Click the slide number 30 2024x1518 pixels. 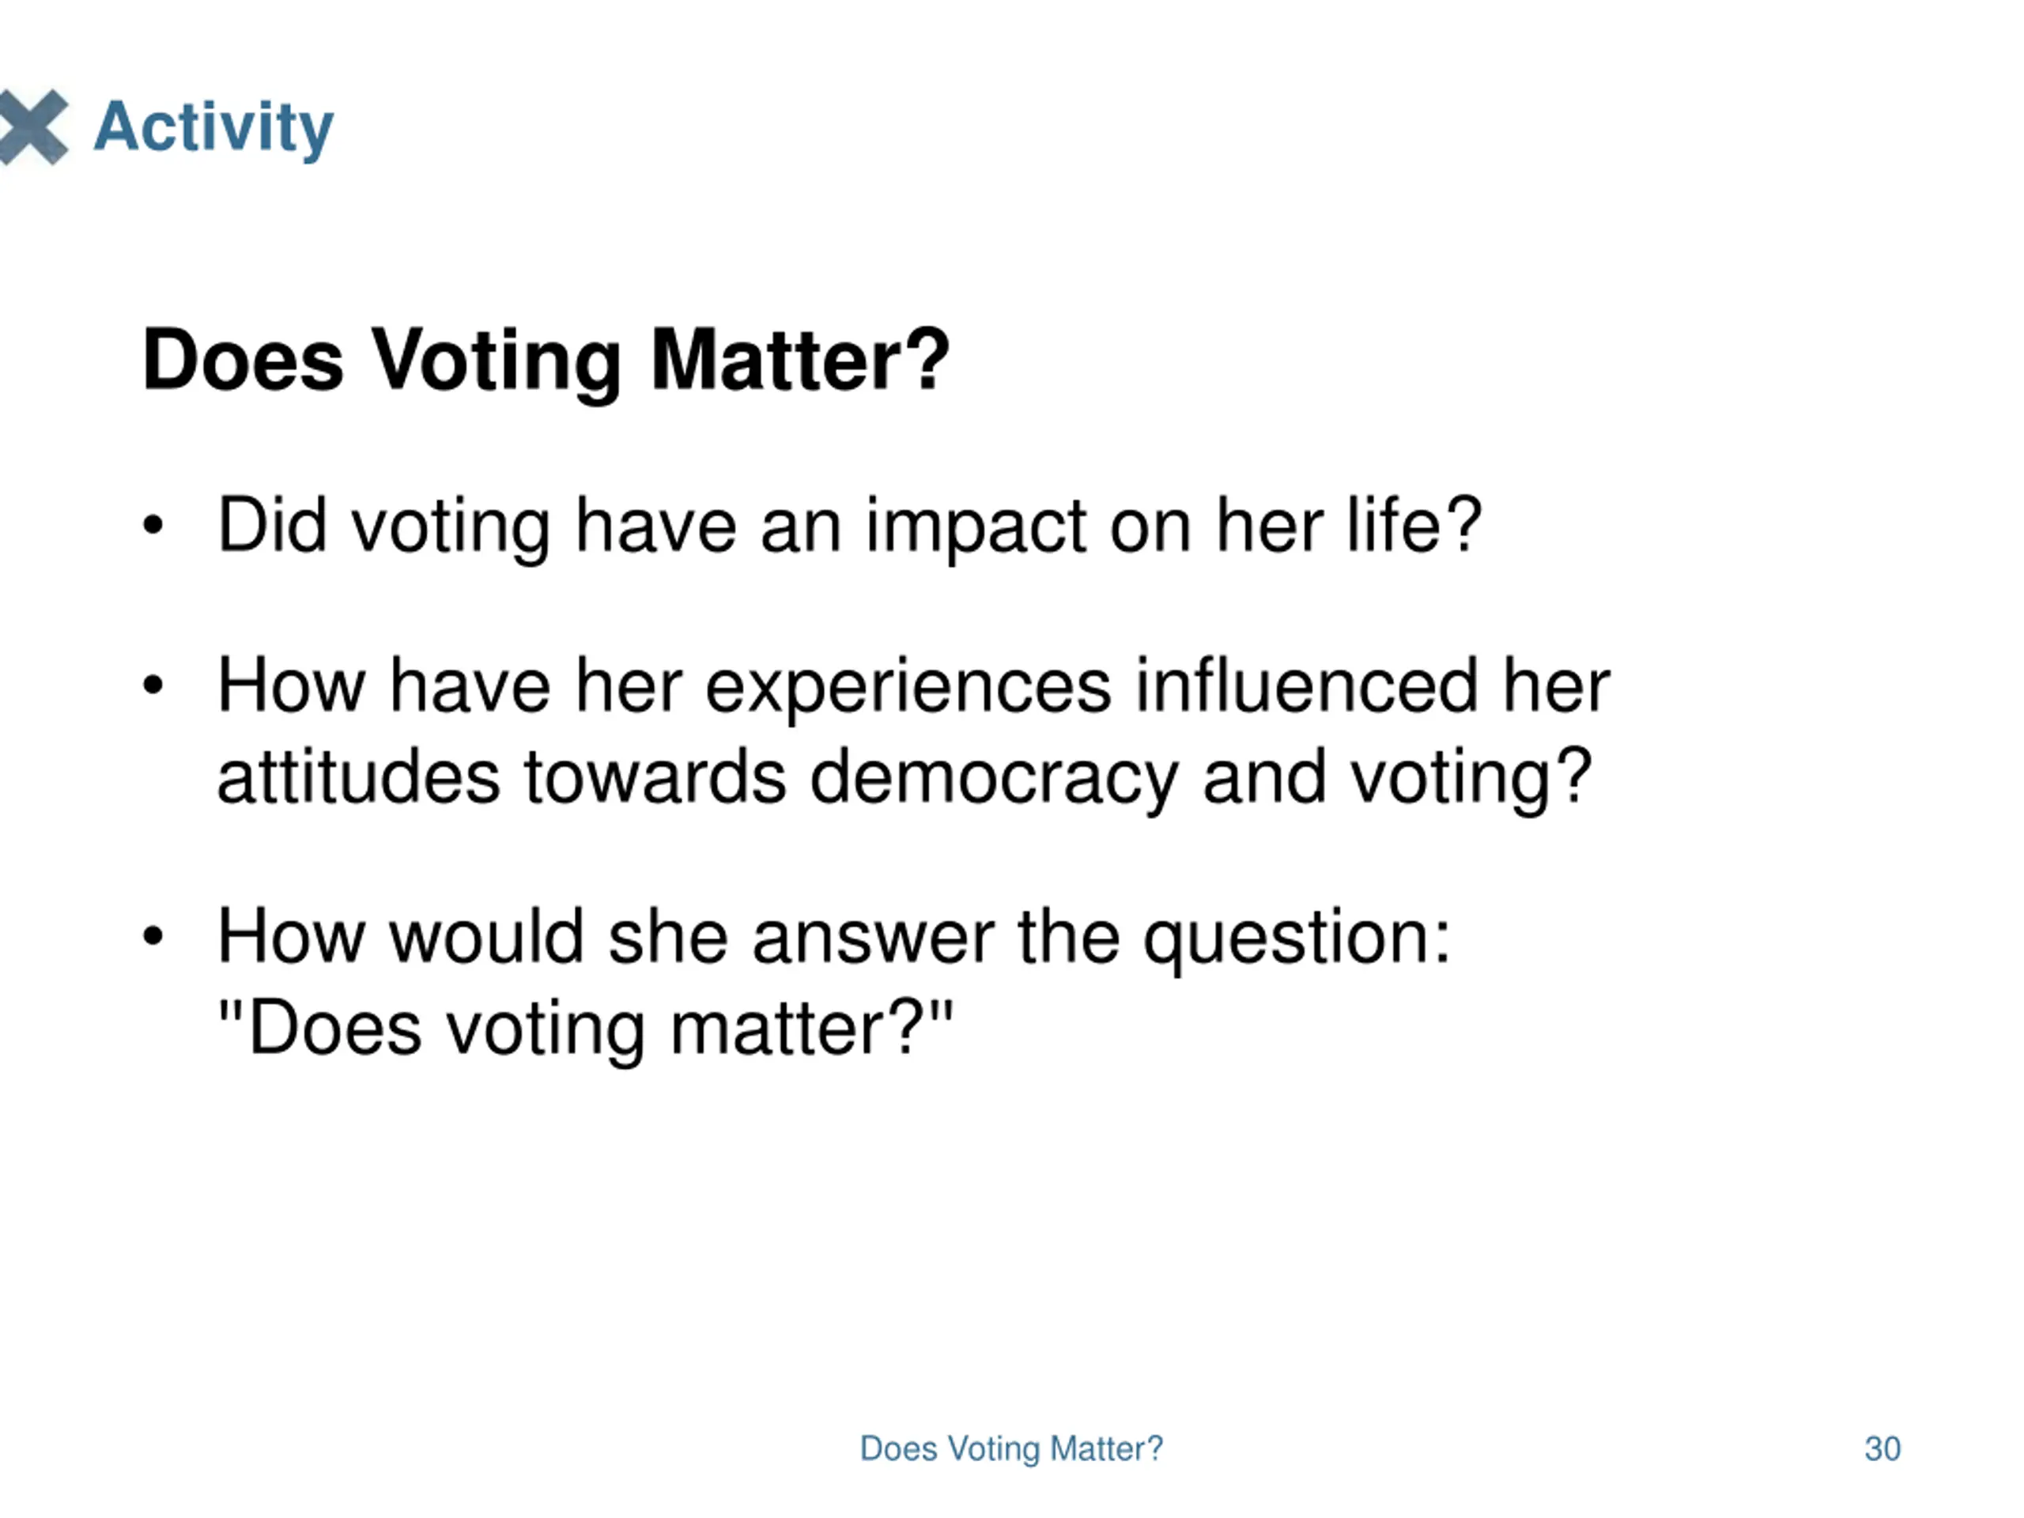tap(1882, 1449)
